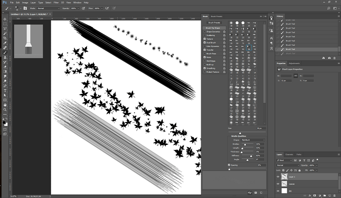Click the Brush Presets button
Screen dimensions: 341x198
[214, 23]
